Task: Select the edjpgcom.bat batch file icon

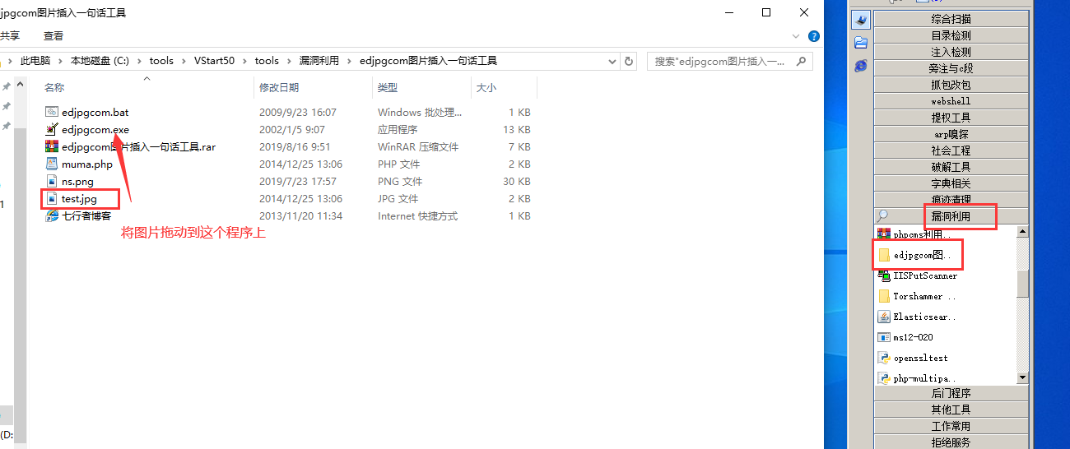Action: [x=51, y=112]
